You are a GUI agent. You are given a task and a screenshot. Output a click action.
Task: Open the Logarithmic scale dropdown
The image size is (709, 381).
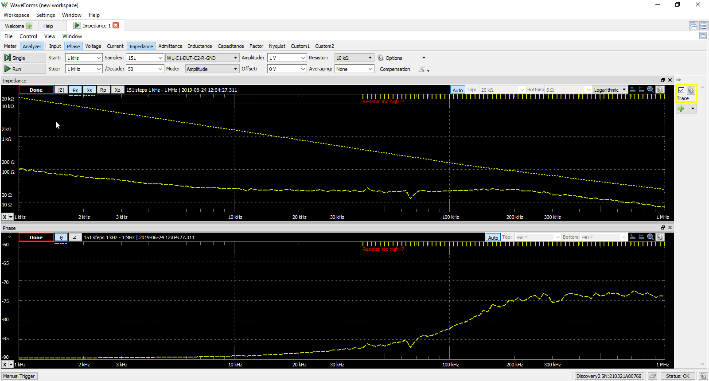click(610, 89)
